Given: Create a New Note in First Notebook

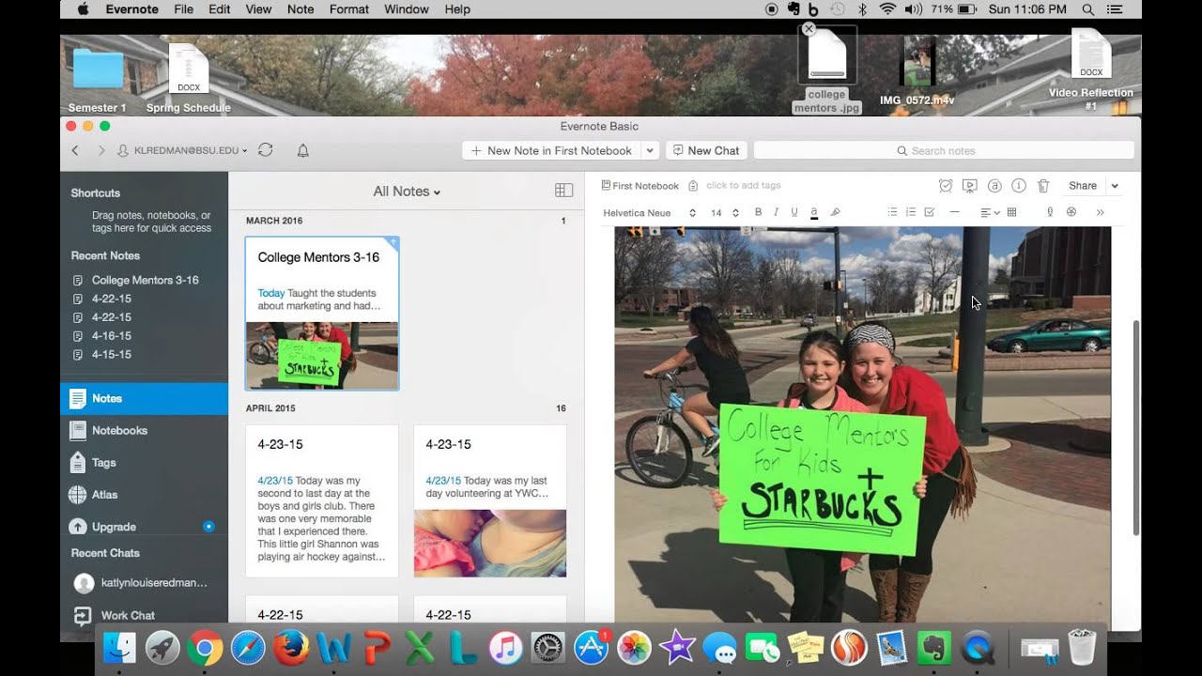Looking at the screenshot, I should [x=552, y=150].
